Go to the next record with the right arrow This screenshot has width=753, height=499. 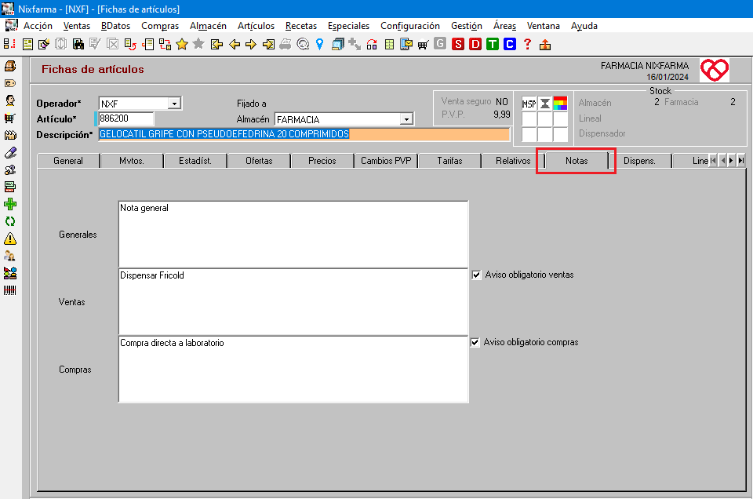[251, 45]
